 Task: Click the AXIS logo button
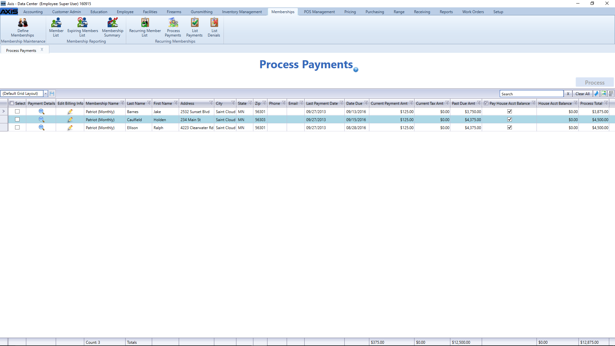[x=9, y=12]
